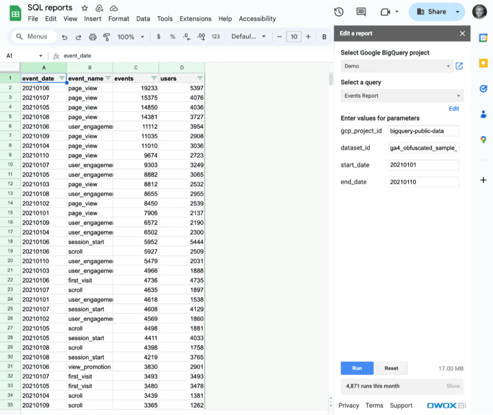The height and width of the screenshot is (415, 493).
Task: Expand the Share options arrow
Action: pyautogui.click(x=457, y=12)
